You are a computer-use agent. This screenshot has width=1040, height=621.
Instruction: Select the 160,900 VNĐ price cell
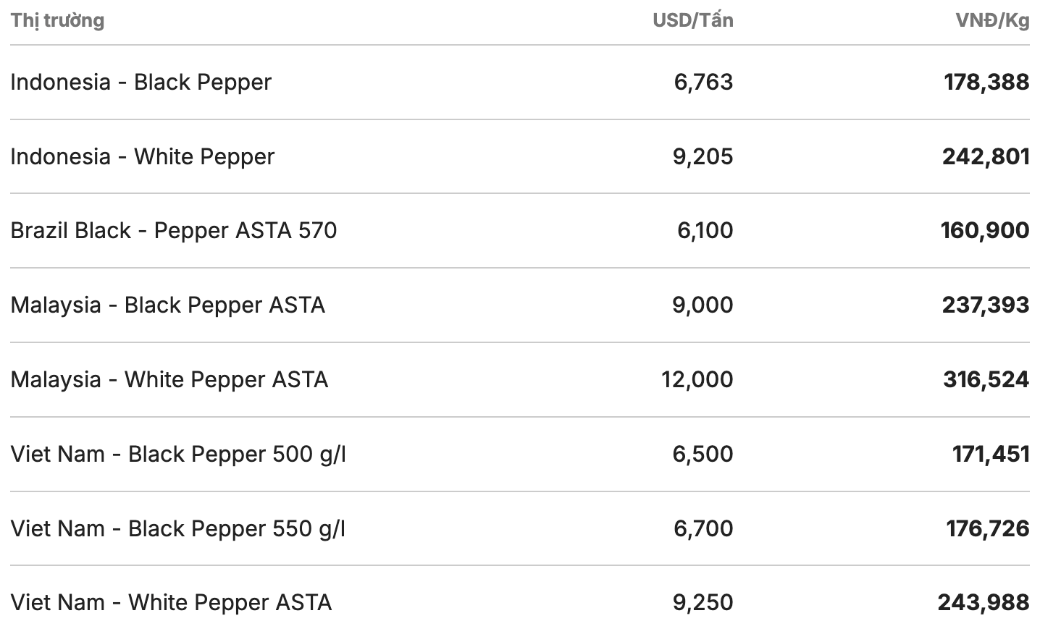pyautogui.click(x=985, y=230)
